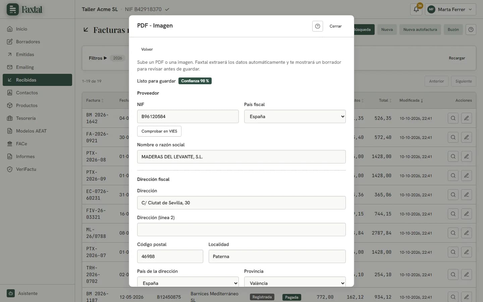Sort the table by Total column

coord(385,100)
